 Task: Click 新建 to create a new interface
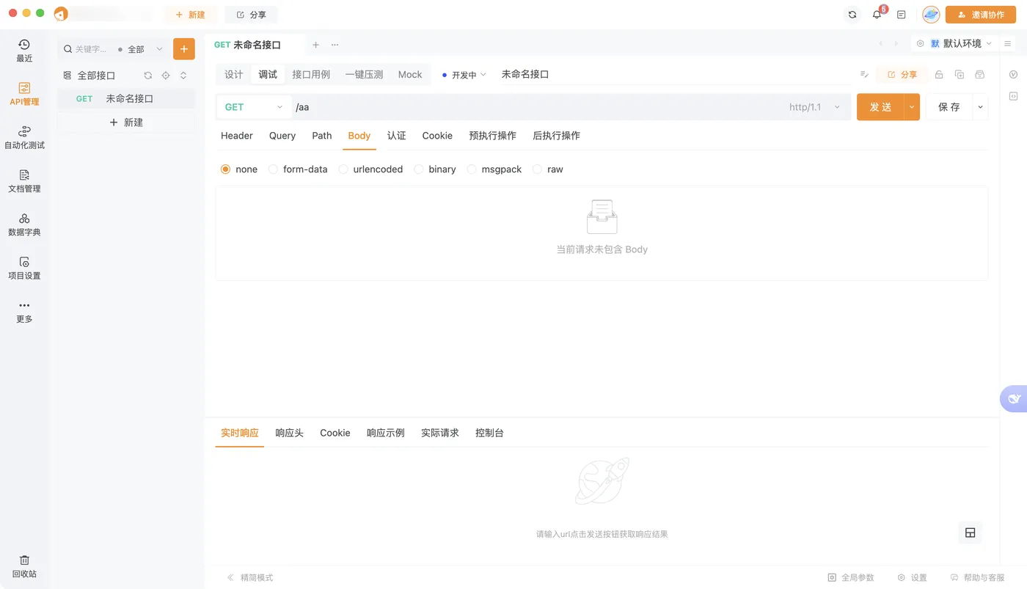coord(125,122)
